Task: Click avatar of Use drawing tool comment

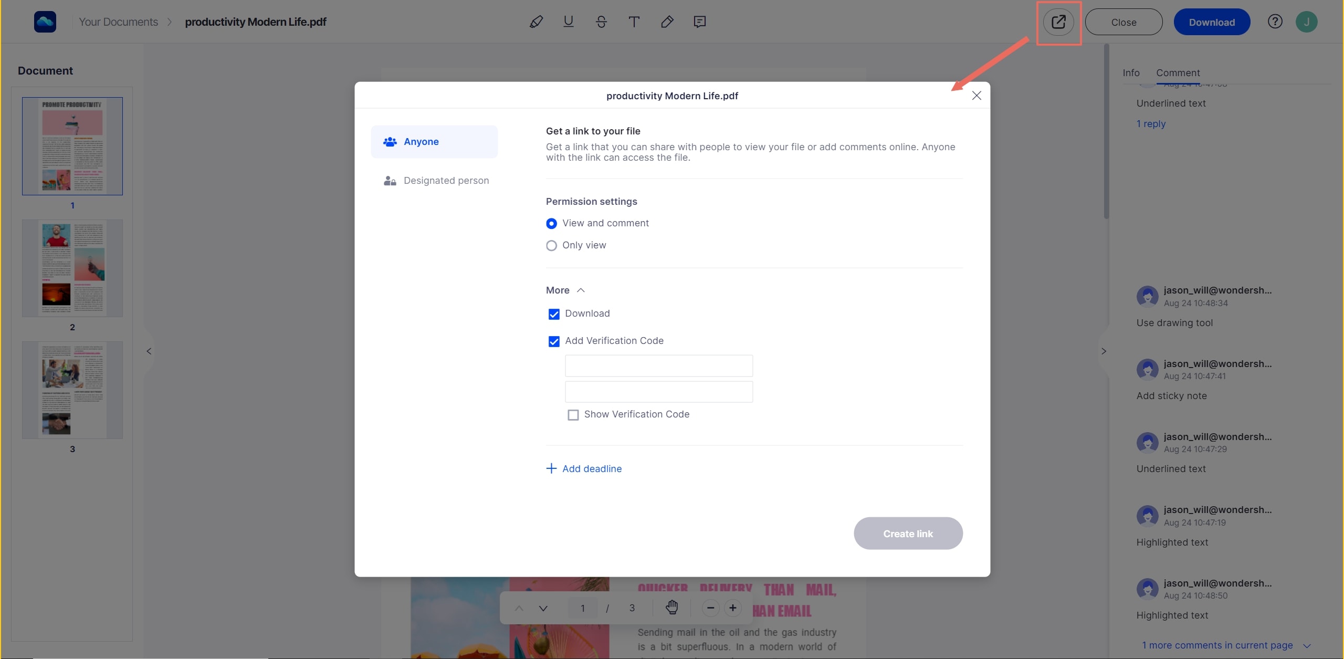Action: coord(1147,296)
